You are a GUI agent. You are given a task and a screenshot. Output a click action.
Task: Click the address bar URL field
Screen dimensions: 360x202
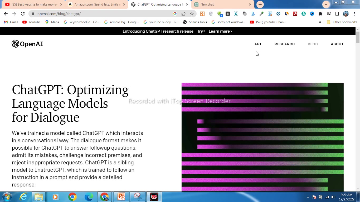coord(103,14)
